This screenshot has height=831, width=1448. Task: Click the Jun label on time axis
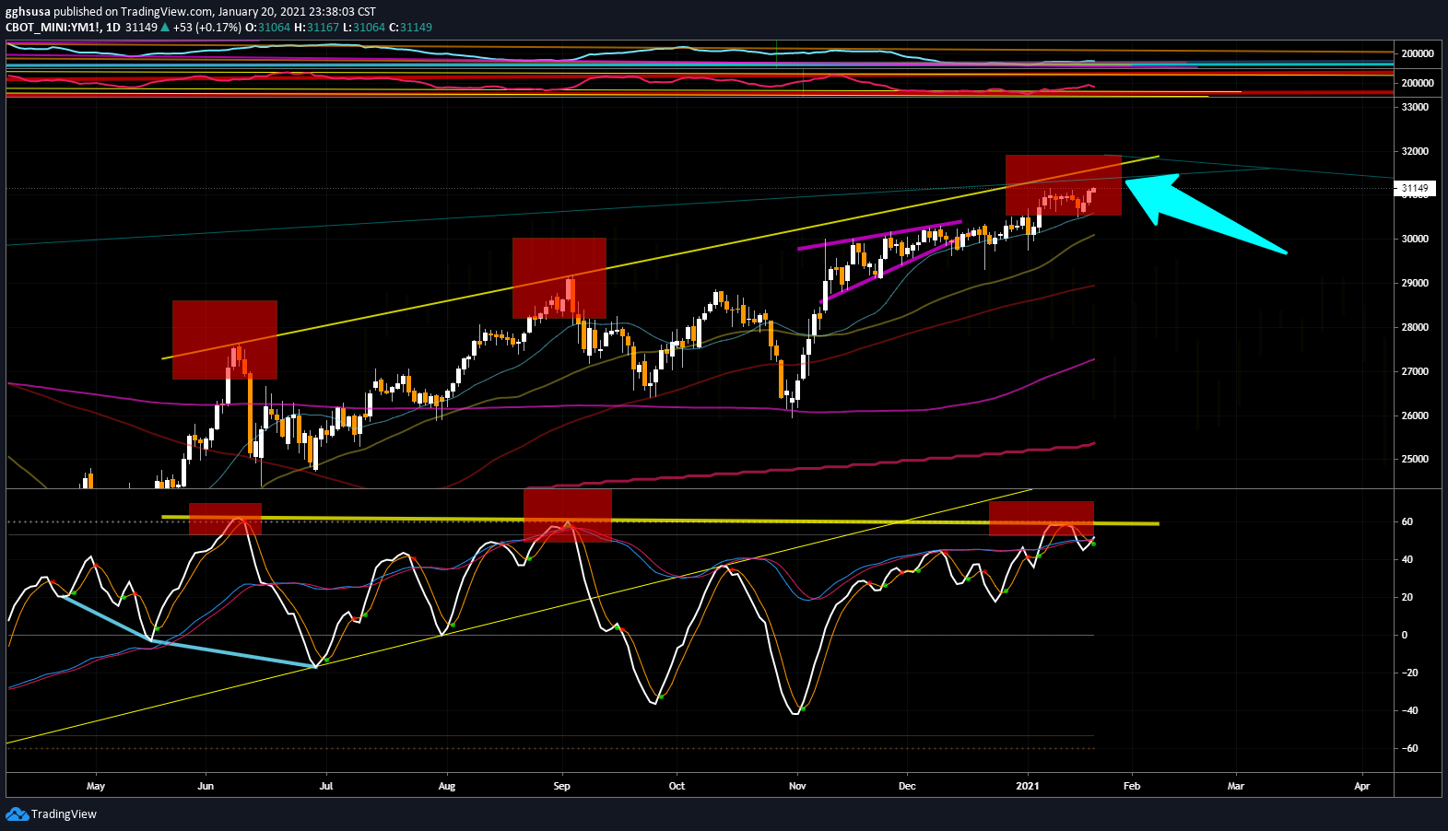pyautogui.click(x=206, y=786)
